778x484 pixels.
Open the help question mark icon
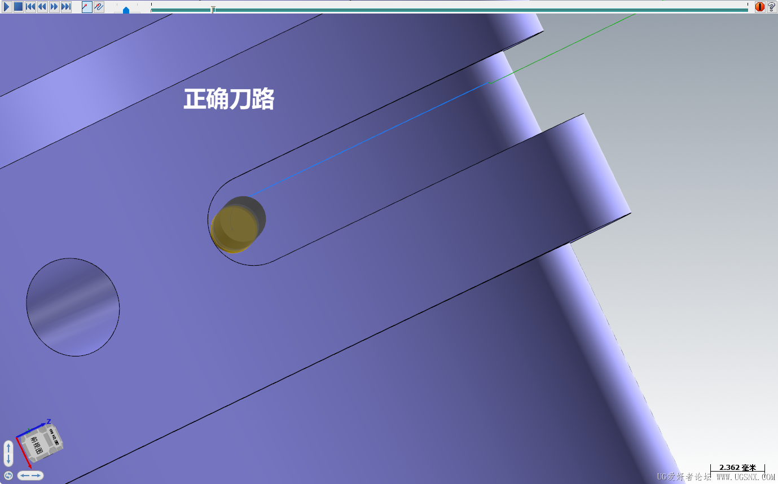pyautogui.click(x=771, y=7)
